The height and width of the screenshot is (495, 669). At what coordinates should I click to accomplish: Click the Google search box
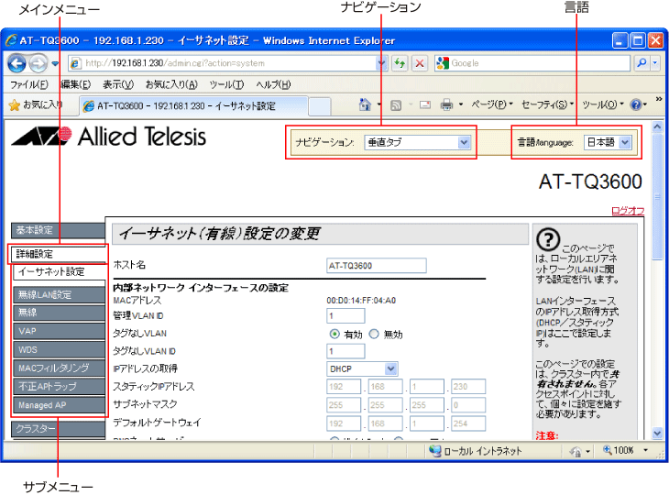point(532,63)
